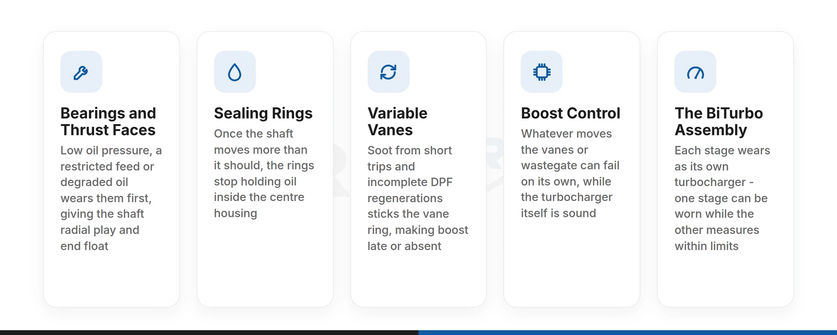Click the chip icon for Boost Control
837x335 pixels.
pos(542,72)
